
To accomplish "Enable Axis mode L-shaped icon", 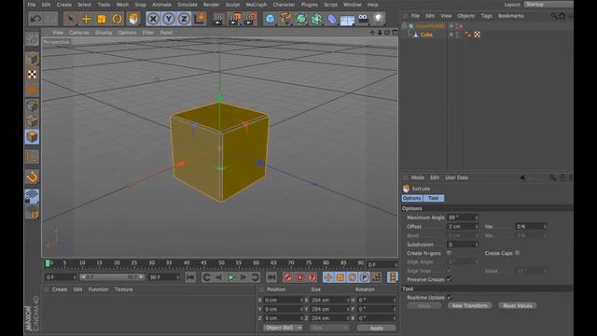I will [x=33, y=157].
